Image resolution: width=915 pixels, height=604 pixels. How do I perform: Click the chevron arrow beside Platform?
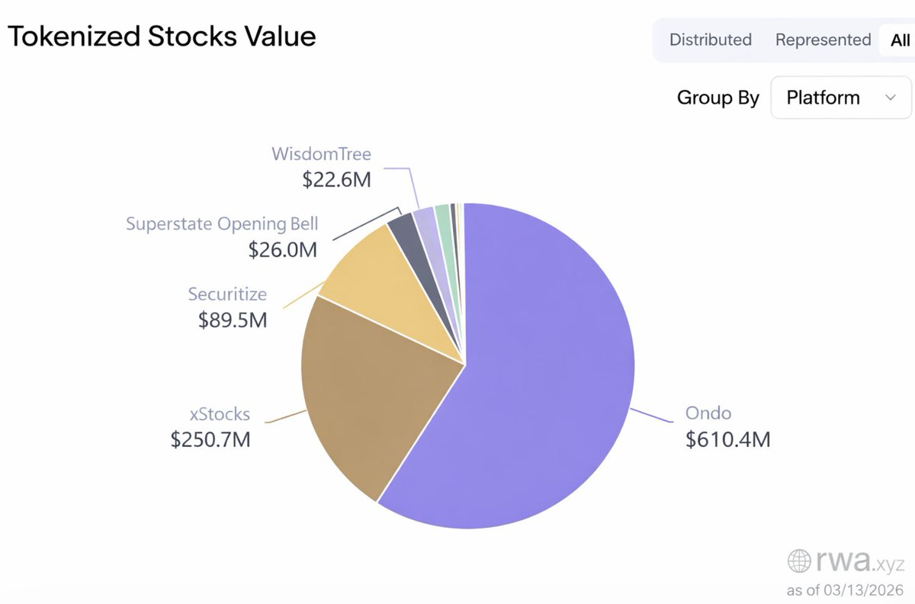point(889,98)
